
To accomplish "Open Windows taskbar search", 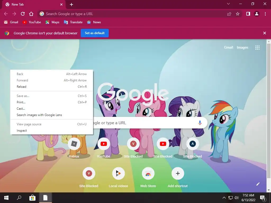I will click(19, 198).
